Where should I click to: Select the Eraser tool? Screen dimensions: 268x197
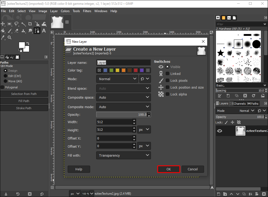16,31
